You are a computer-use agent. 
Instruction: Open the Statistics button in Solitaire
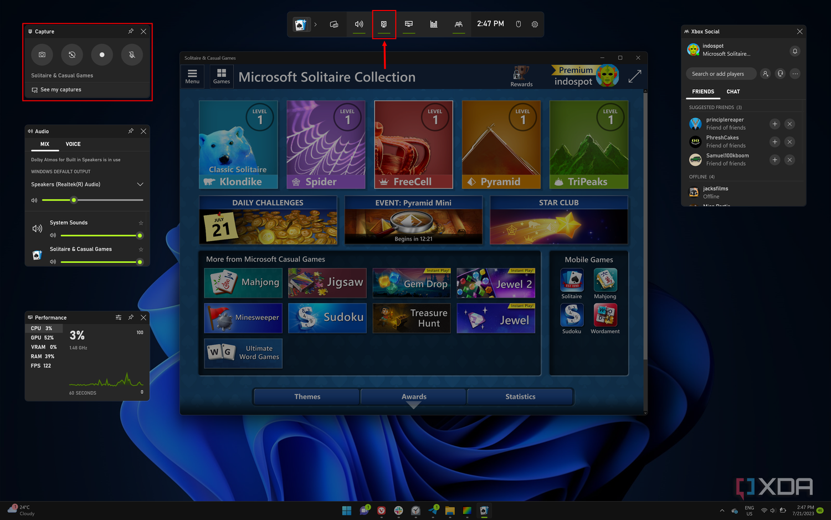click(x=520, y=397)
